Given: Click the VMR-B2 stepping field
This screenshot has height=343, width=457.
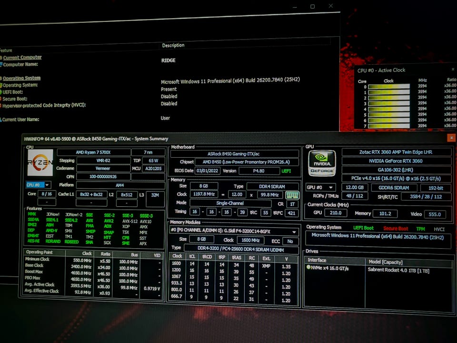Looking at the screenshot, I should tap(103, 161).
